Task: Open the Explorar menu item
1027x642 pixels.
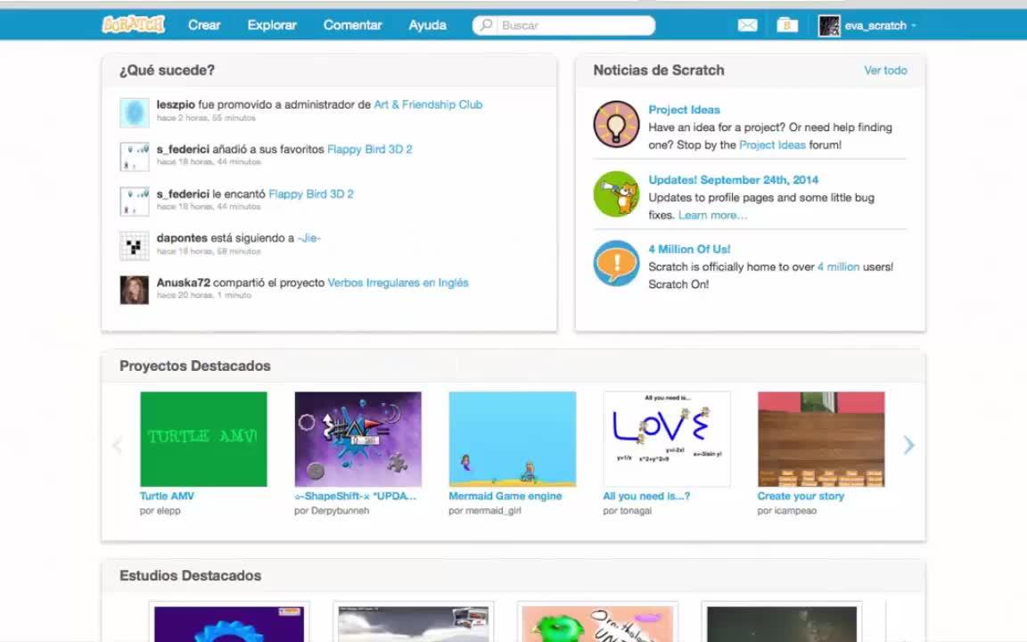Action: (x=272, y=25)
